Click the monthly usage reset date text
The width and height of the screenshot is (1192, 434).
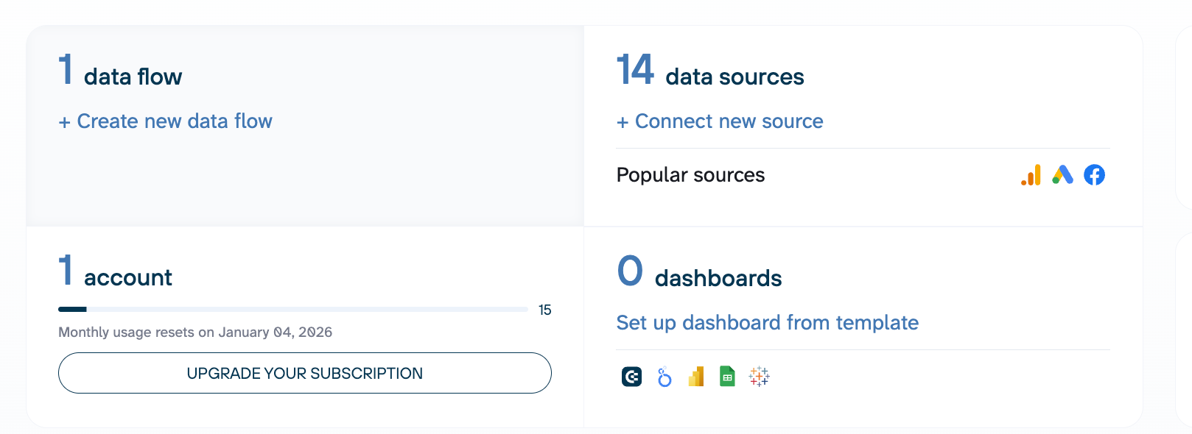195,332
